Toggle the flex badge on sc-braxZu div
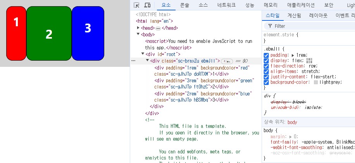 (x=227, y=61)
